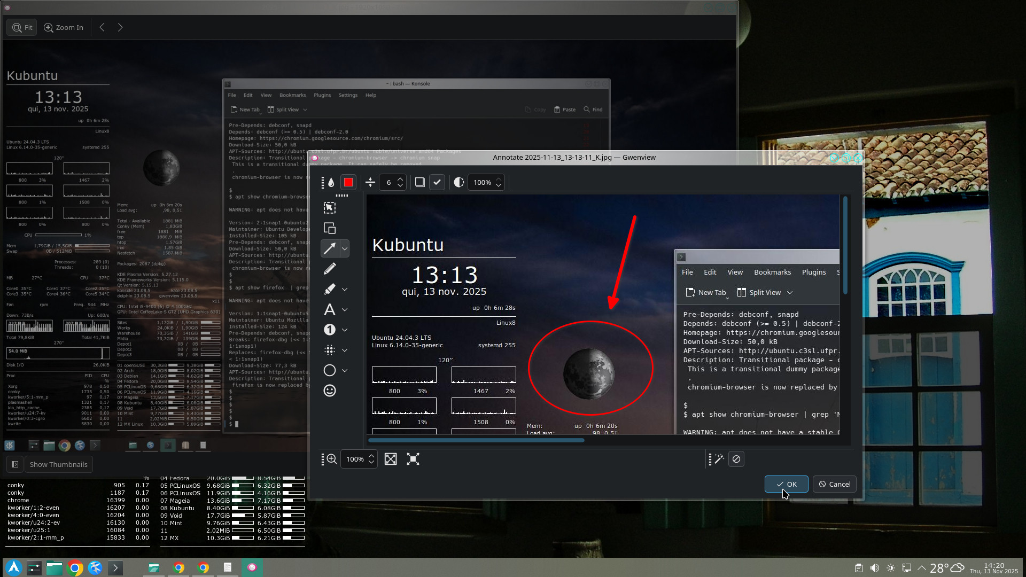
Task: Open Show Thumbnails in Gwenview
Action: pyautogui.click(x=58, y=464)
